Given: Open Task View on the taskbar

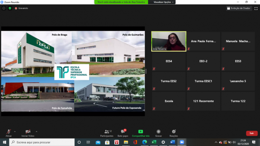Looking at the screenshot, I should coord(88,142).
